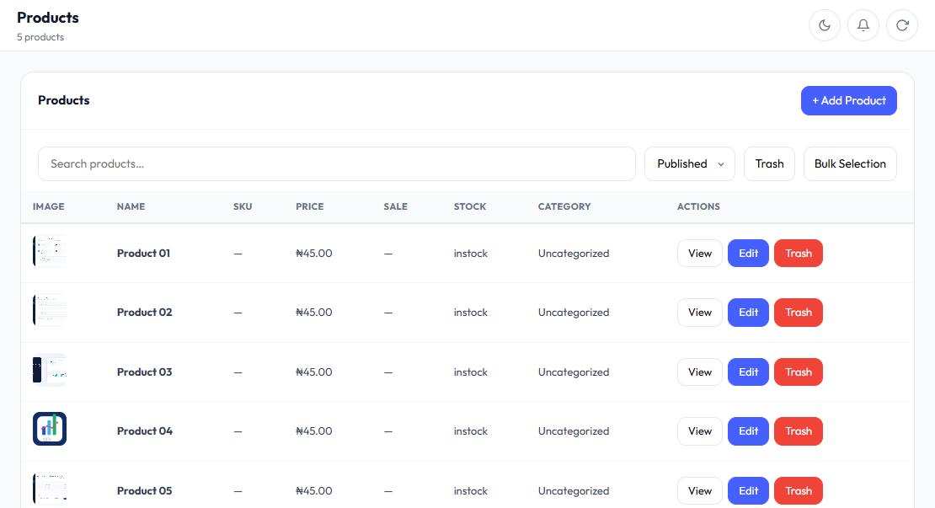View Product 05
935x508 pixels.
click(x=700, y=490)
